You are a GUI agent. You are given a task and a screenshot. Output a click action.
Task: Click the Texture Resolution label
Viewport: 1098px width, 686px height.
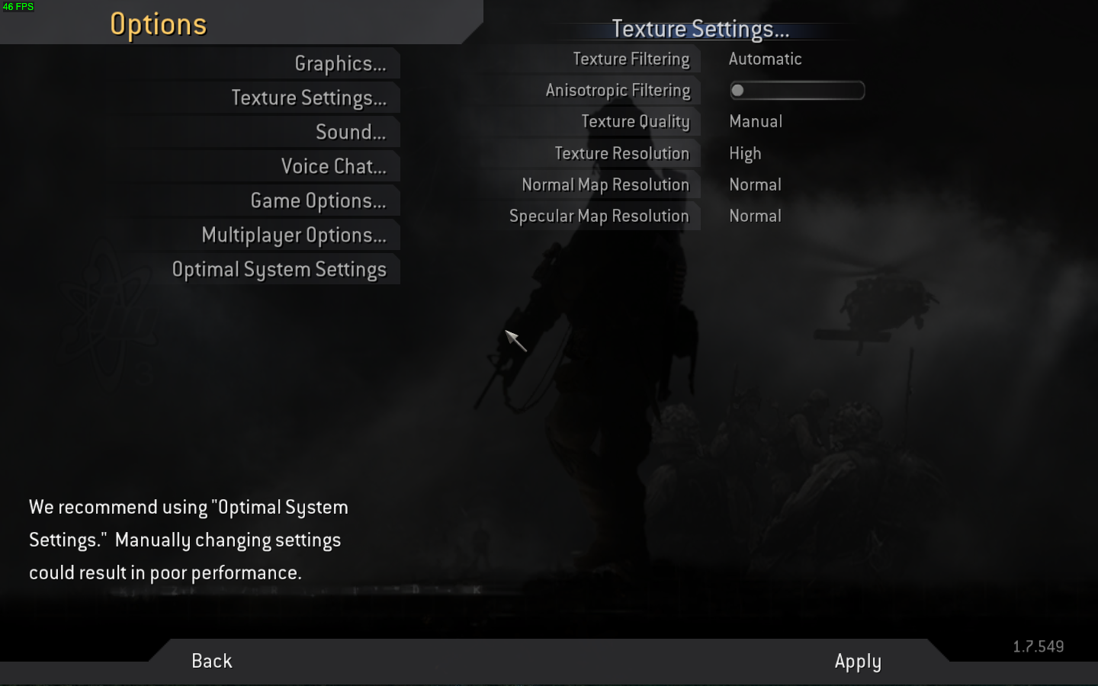pyautogui.click(x=621, y=153)
